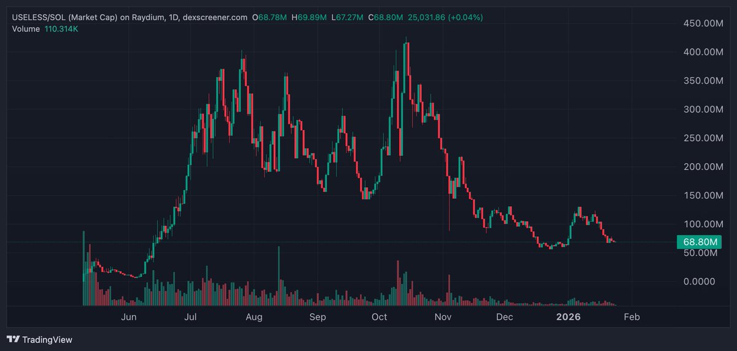This screenshot has width=737, height=351.
Task: Click the Aug label on time axis
Action: (x=254, y=317)
